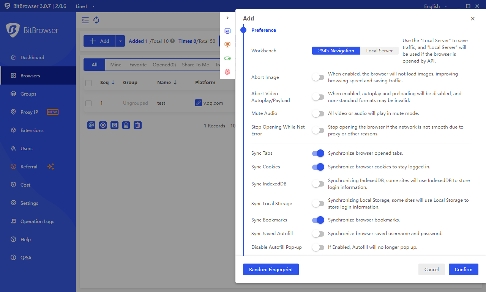Screen dimensions: 486x292
Task: Select Local Server workbench option
Action: [379, 51]
